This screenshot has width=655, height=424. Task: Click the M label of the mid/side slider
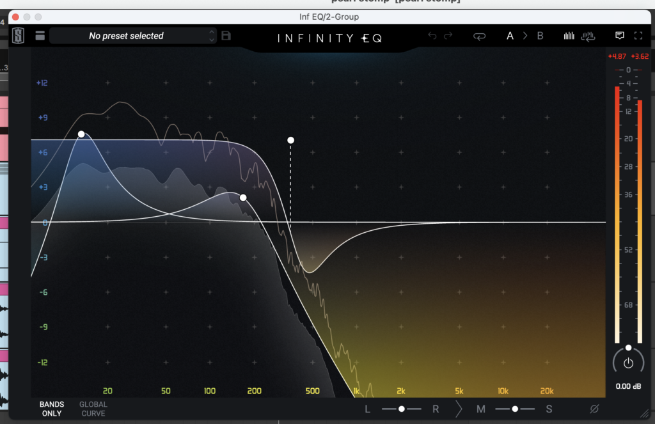pos(481,409)
